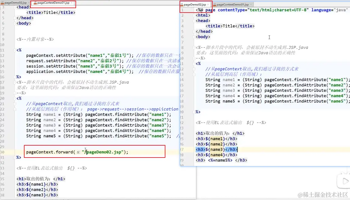Click the gutter beside request.setAttribute line
This screenshot has height=200, width=350.
click(x=10, y=61)
